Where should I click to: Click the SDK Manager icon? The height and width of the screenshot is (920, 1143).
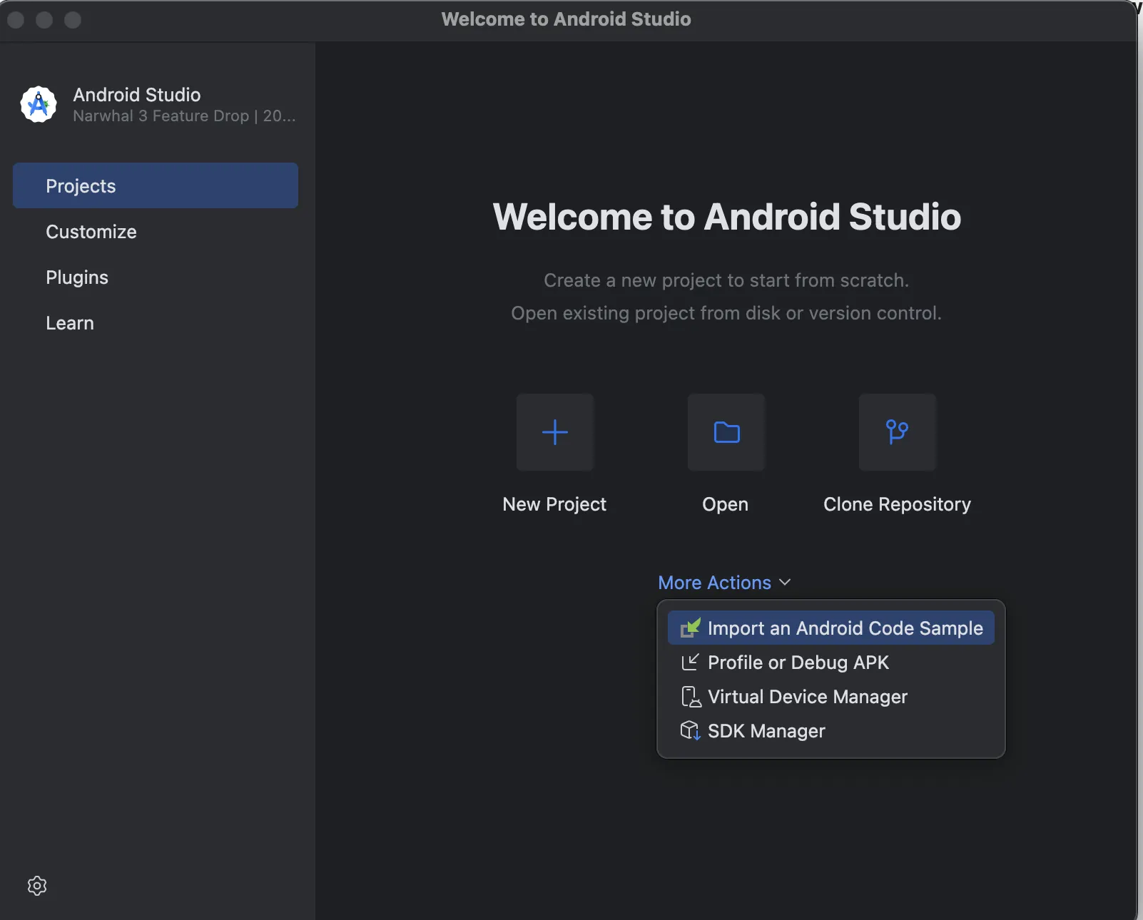(x=690, y=730)
